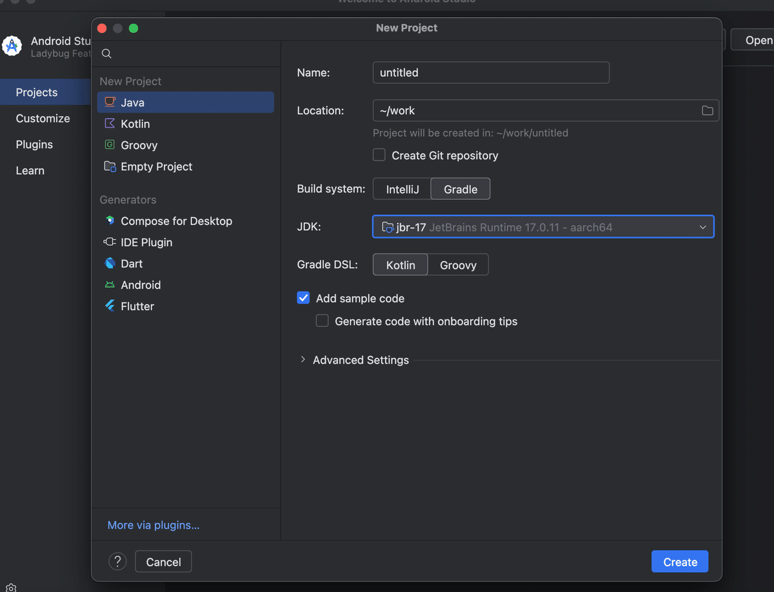774x592 pixels.
Task: Click the Java coffee cup icon
Action: pyautogui.click(x=110, y=102)
